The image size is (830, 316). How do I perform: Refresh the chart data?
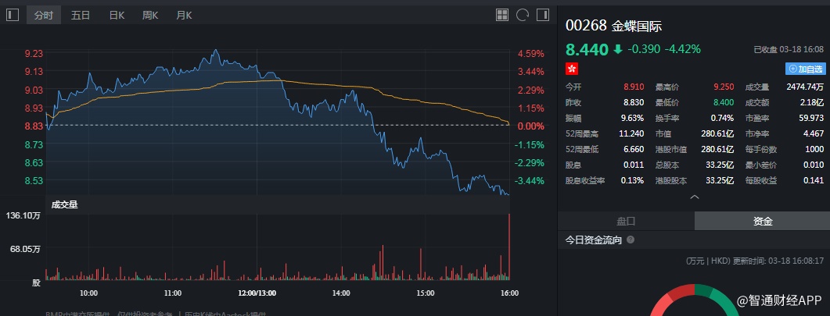523,15
